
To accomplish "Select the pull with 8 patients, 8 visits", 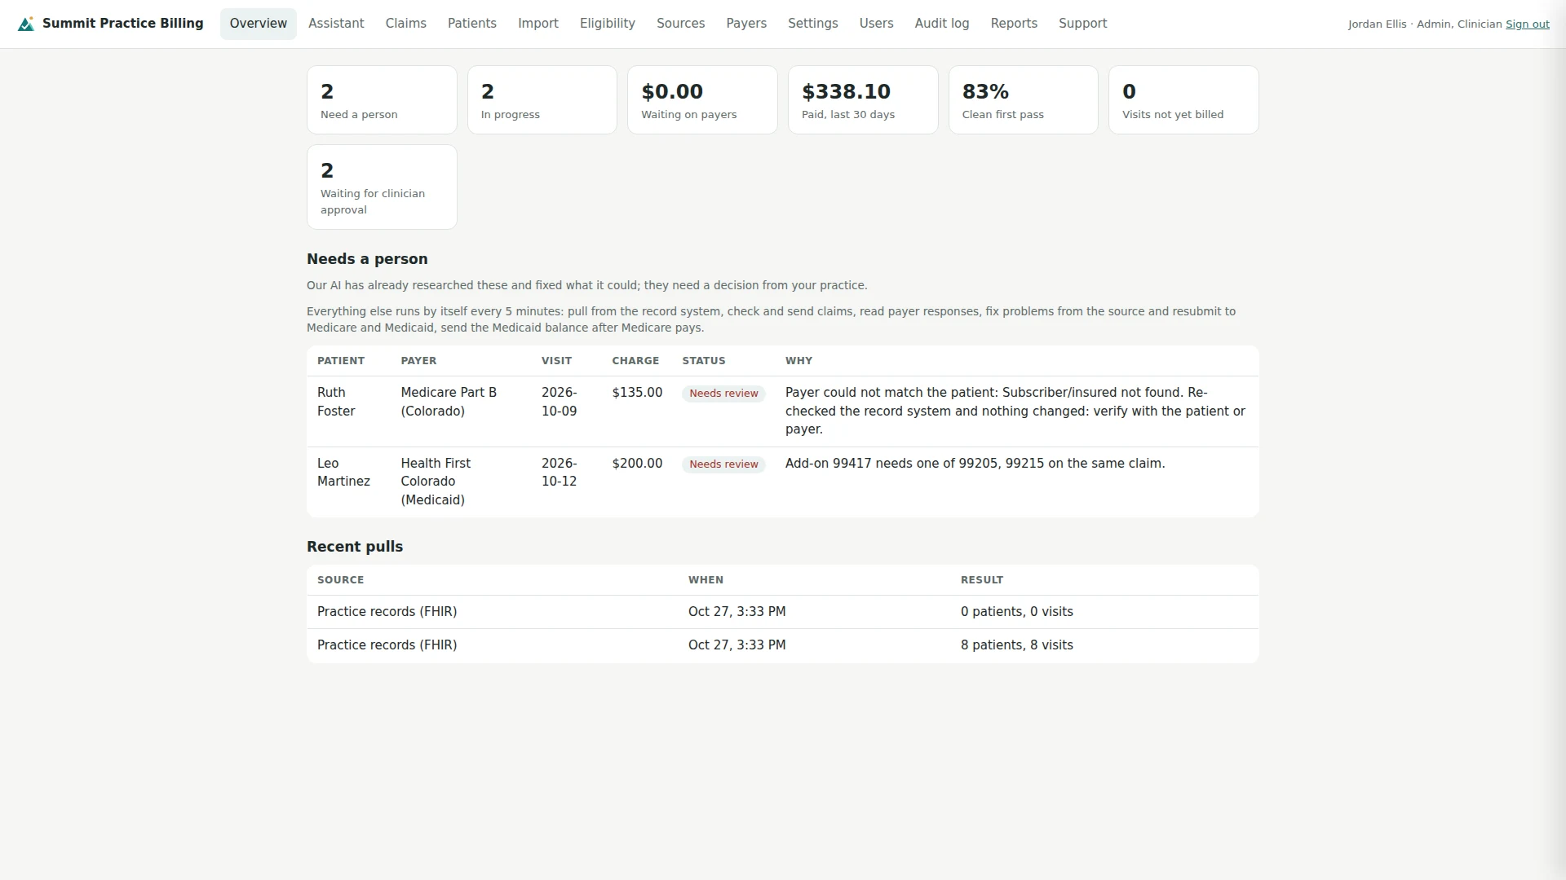I will (x=783, y=645).
